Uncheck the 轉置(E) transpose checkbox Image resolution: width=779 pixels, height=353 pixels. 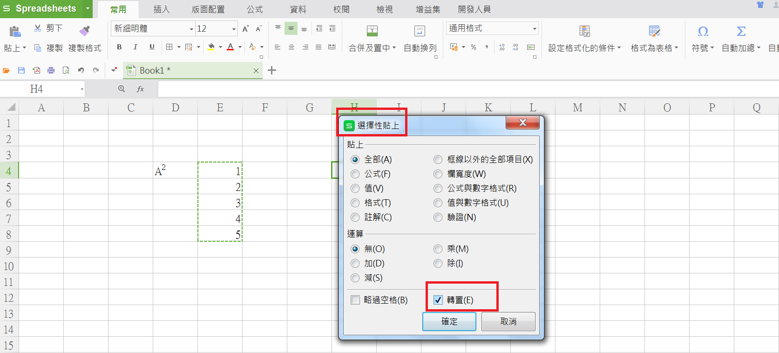[x=438, y=300]
